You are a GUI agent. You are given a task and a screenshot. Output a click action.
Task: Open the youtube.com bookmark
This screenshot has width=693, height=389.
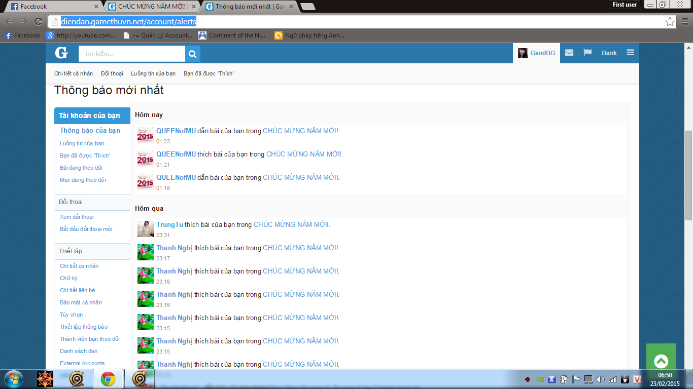point(81,35)
